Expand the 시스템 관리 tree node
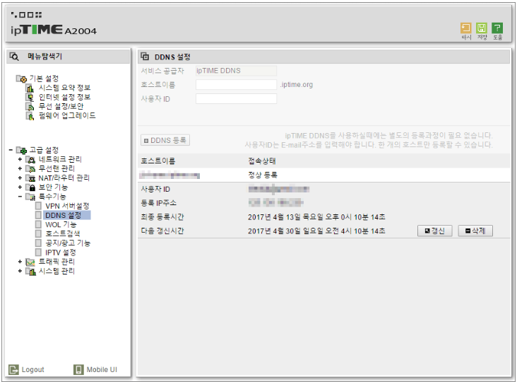Screen dimensions: 517x382 pyautogui.click(x=20, y=271)
